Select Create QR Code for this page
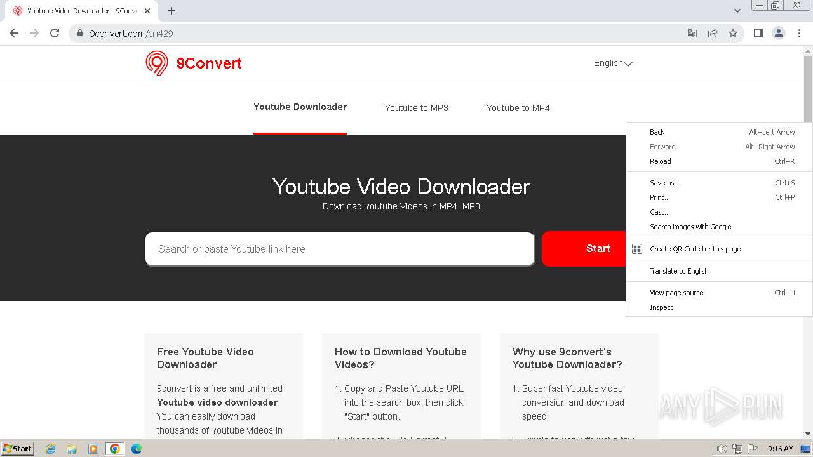This screenshot has width=813, height=457. 719,249
